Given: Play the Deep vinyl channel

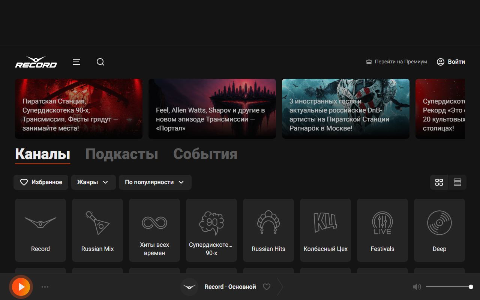Looking at the screenshot, I should [x=439, y=230].
